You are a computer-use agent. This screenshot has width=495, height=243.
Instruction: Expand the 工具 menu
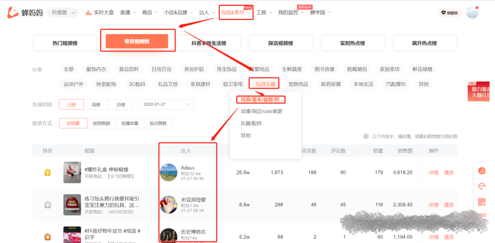(264, 13)
